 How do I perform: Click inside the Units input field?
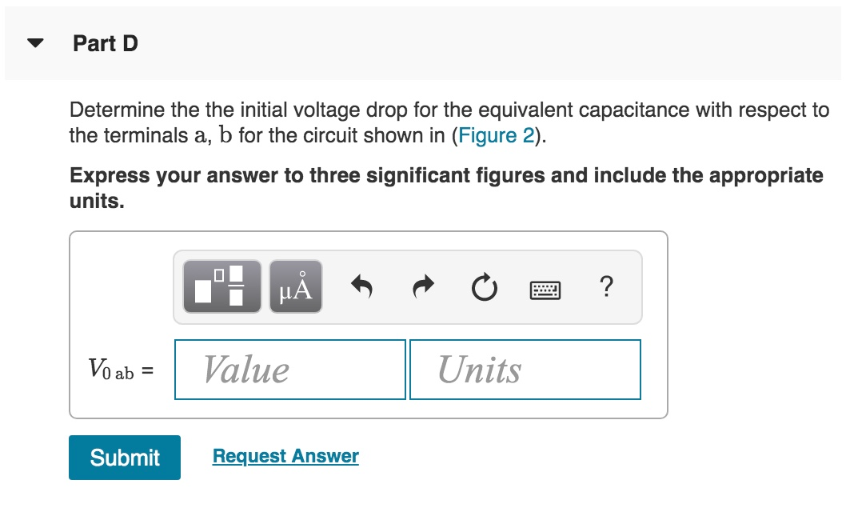click(x=525, y=369)
